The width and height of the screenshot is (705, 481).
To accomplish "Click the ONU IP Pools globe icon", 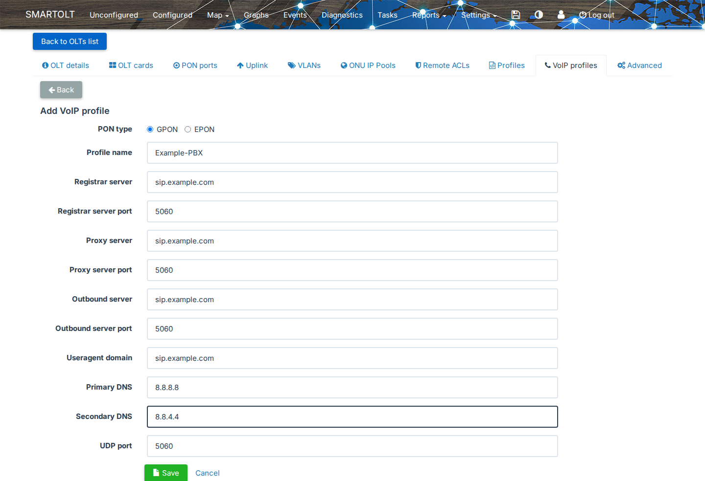I will tap(344, 66).
